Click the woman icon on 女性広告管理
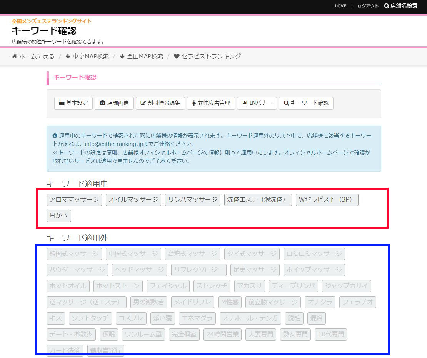The height and width of the screenshot is (358, 427). [x=194, y=103]
